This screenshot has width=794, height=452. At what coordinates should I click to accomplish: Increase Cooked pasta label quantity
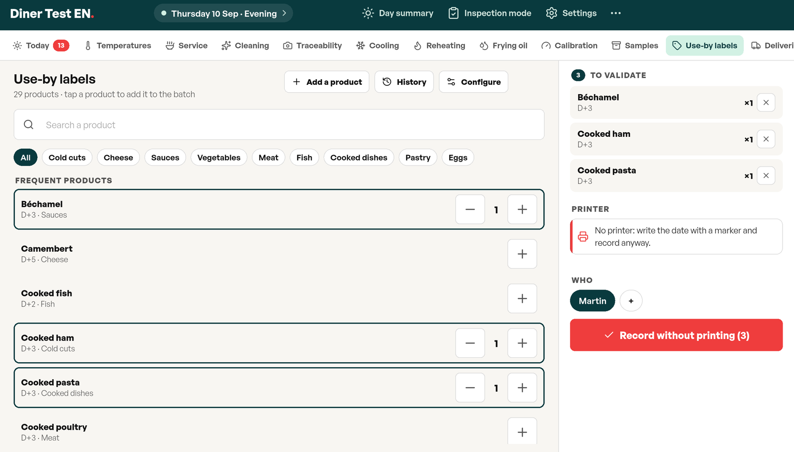(522, 388)
